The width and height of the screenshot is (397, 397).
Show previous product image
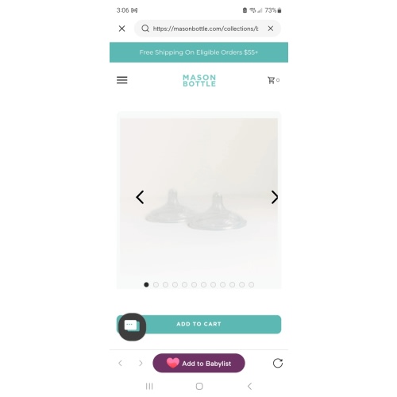[140, 197]
